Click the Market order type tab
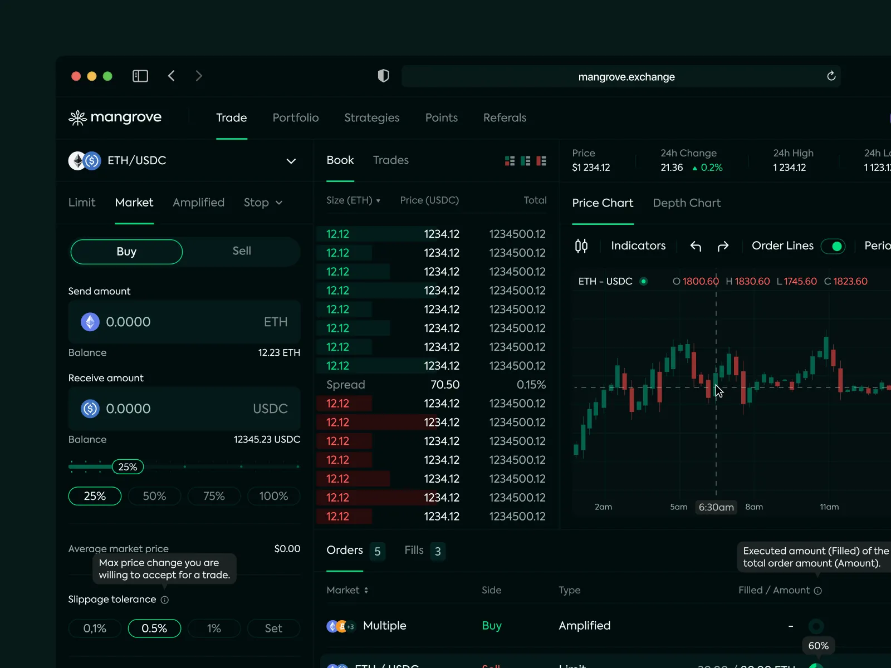891x668 pixels. click(x=134, y=203)
